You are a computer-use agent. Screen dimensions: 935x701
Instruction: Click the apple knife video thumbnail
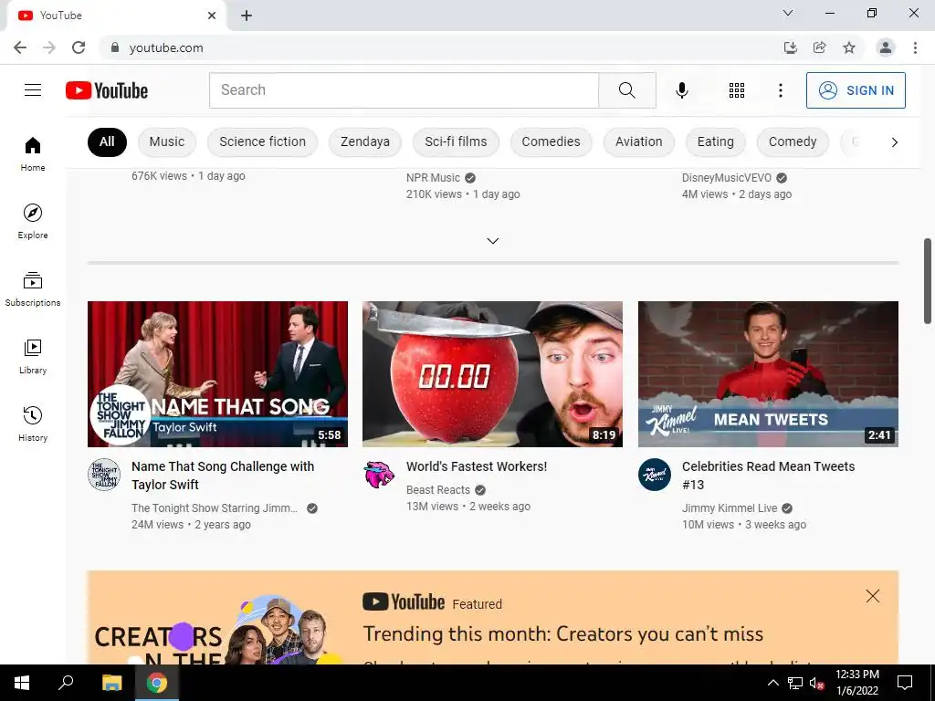(x=492, y=373)
